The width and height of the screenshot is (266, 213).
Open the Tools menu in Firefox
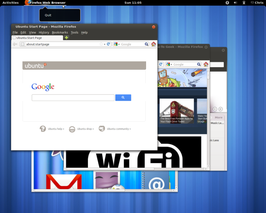click(74, 32)
